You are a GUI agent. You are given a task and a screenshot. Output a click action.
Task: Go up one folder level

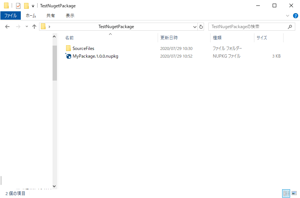[34, 27]
